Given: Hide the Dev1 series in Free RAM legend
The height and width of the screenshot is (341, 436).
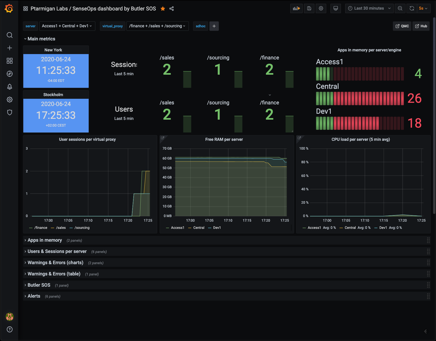Looking at the screenshot, I should 217,228.
